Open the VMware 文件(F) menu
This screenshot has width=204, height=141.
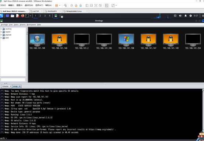pyautogui.click(x=3, y=5)
